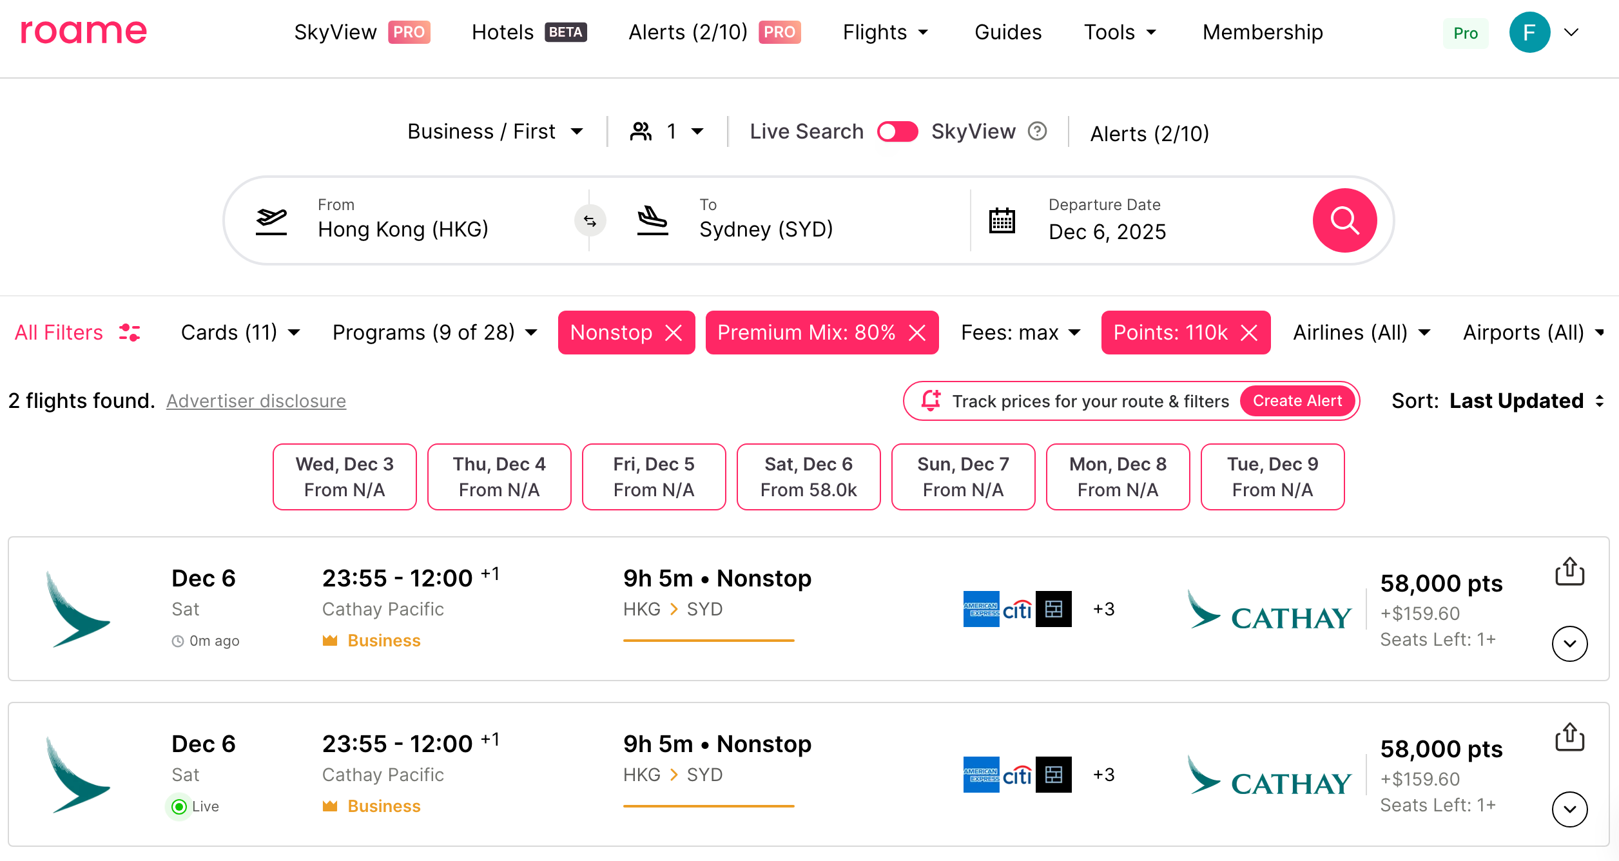Swap origin and destination airports
This screenshot has width=1619, height=861.
coord(590,221)
